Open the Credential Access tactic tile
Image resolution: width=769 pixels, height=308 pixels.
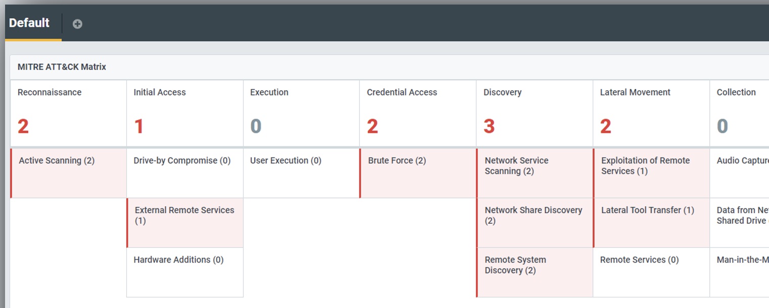(417, 113)
